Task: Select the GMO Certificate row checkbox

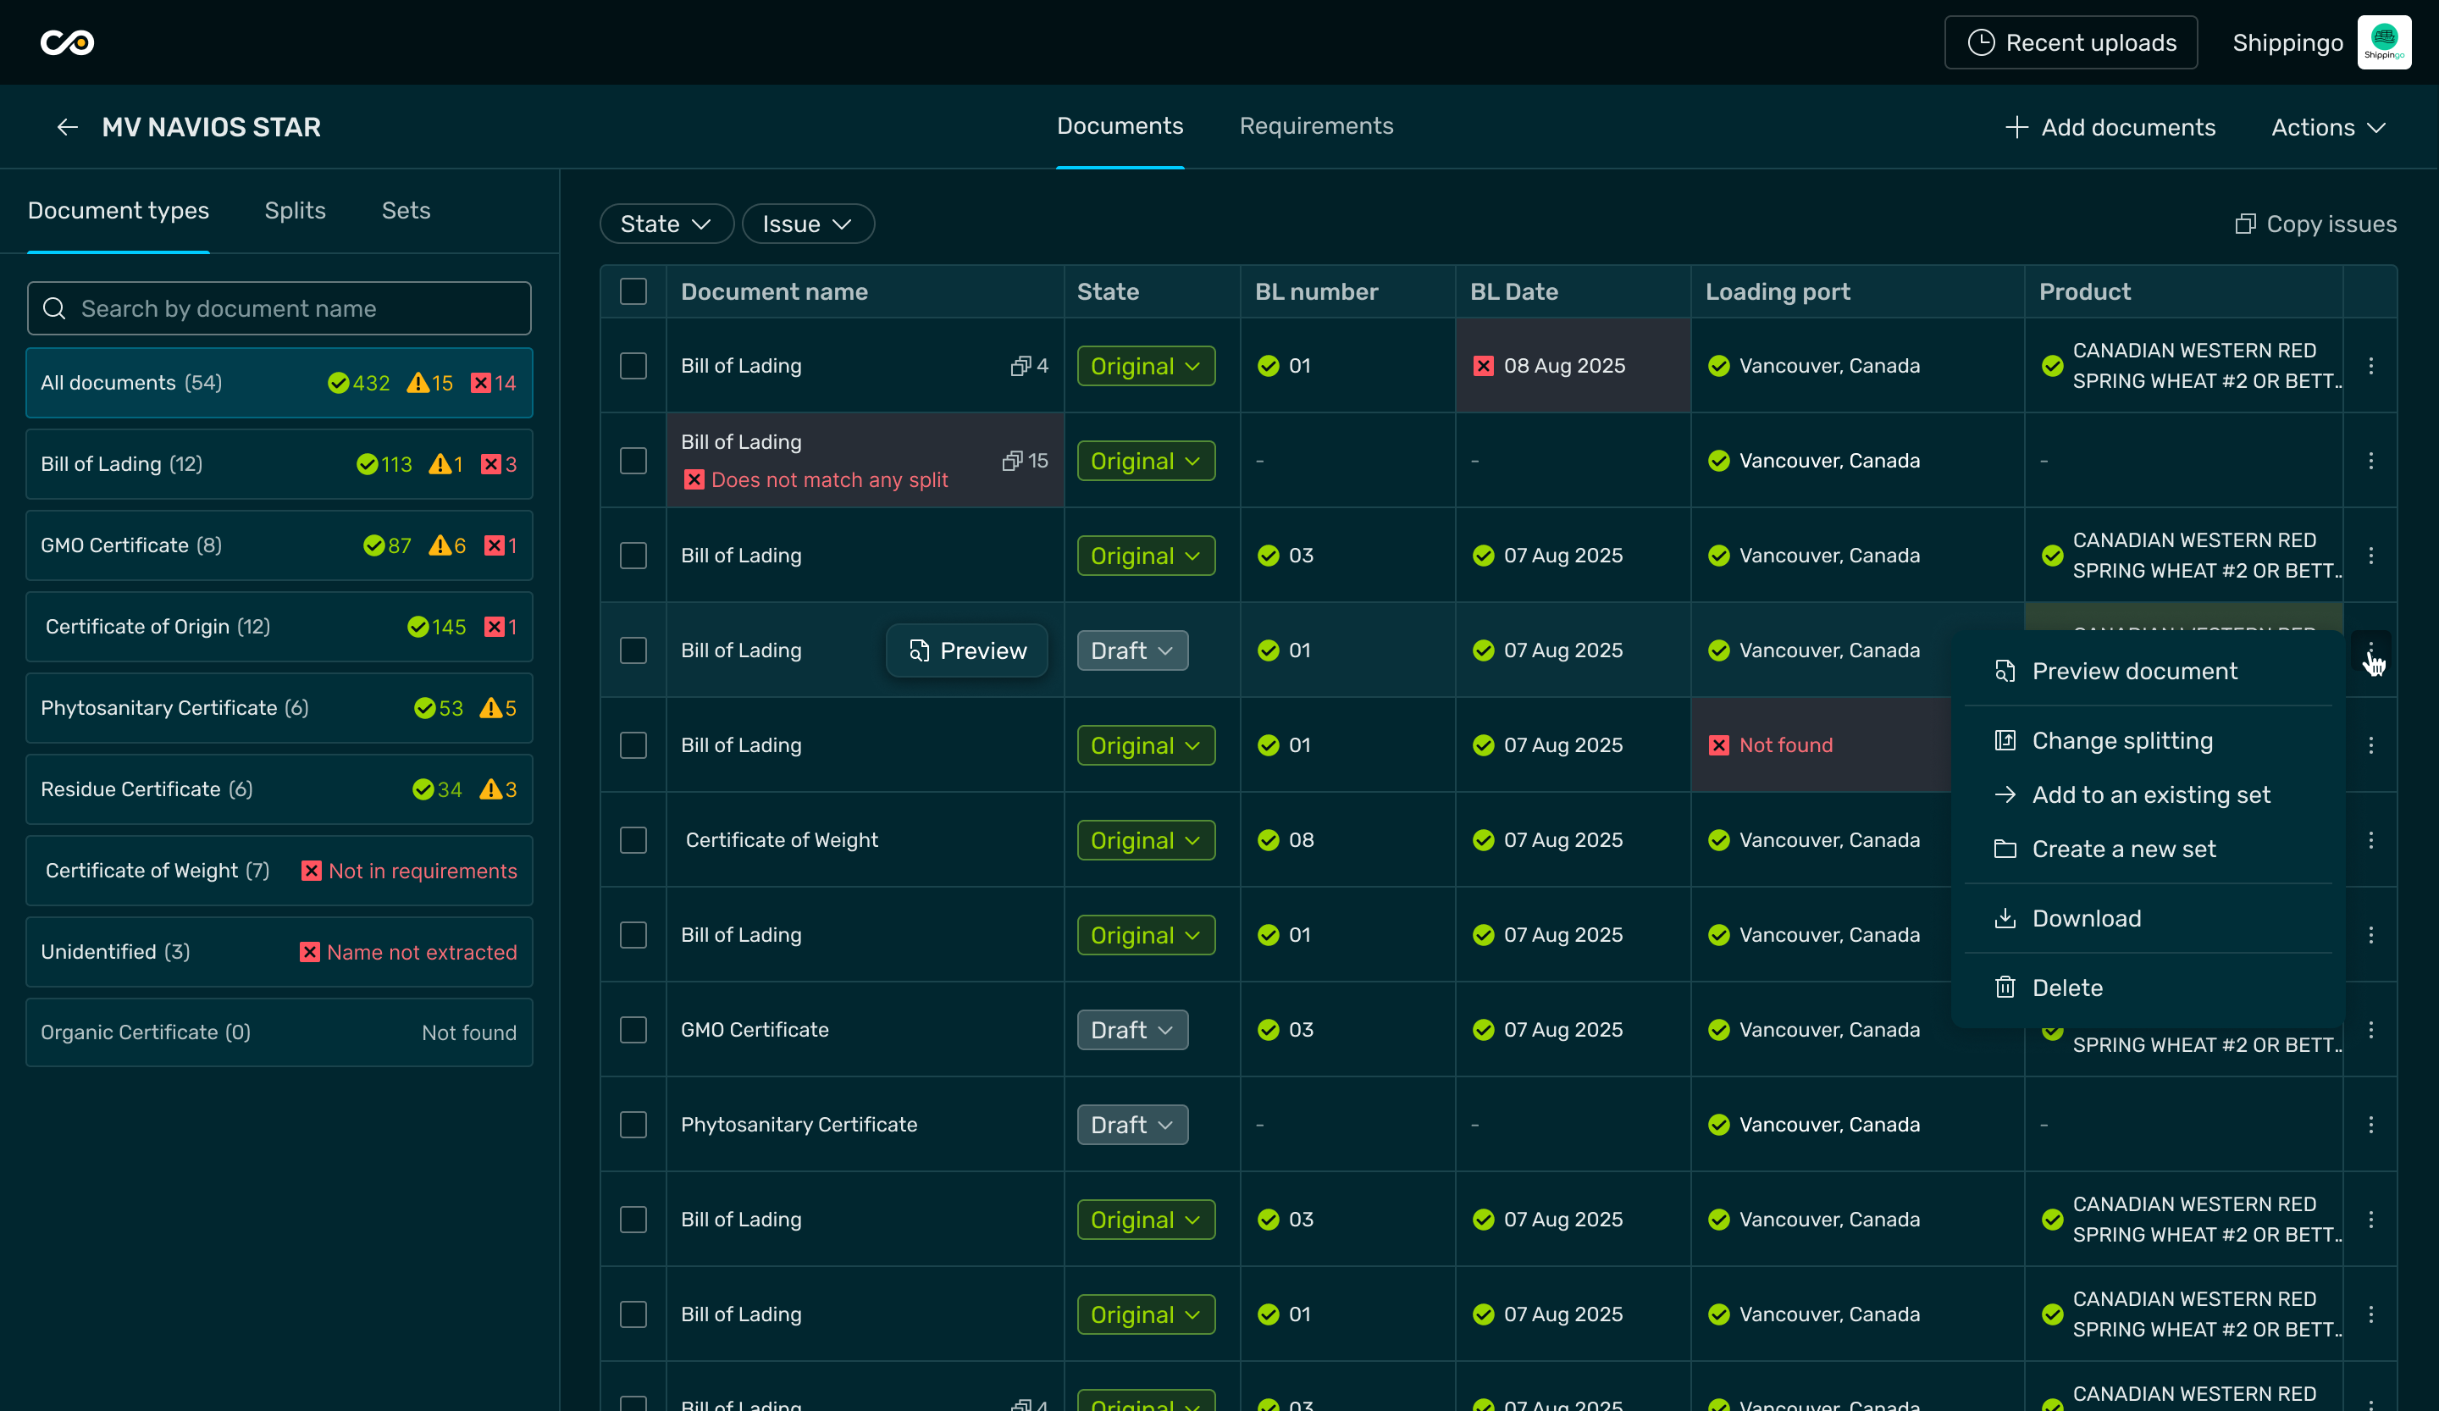Action: click(633, 1030)
